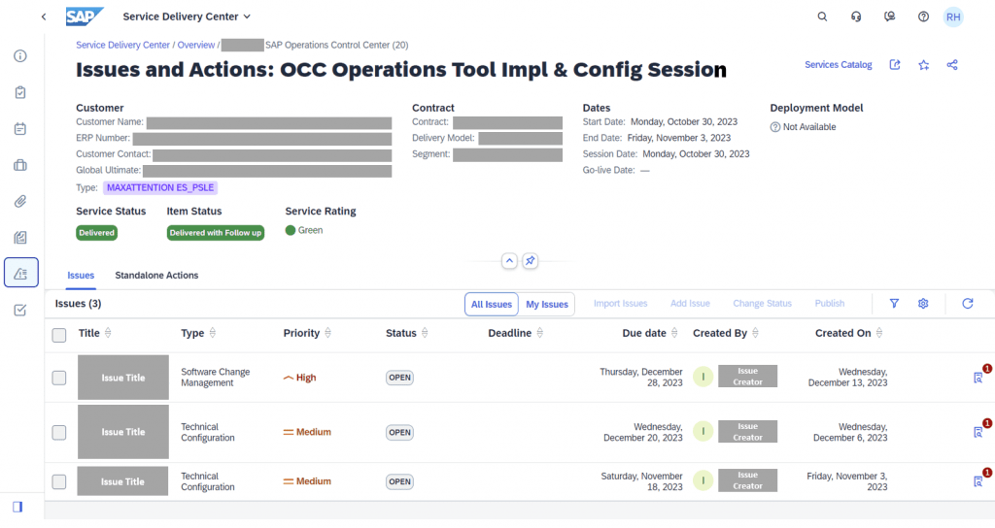Screen dimensions: 995x528
Task: Open the help question mark icon
Action: pos(923,17)
